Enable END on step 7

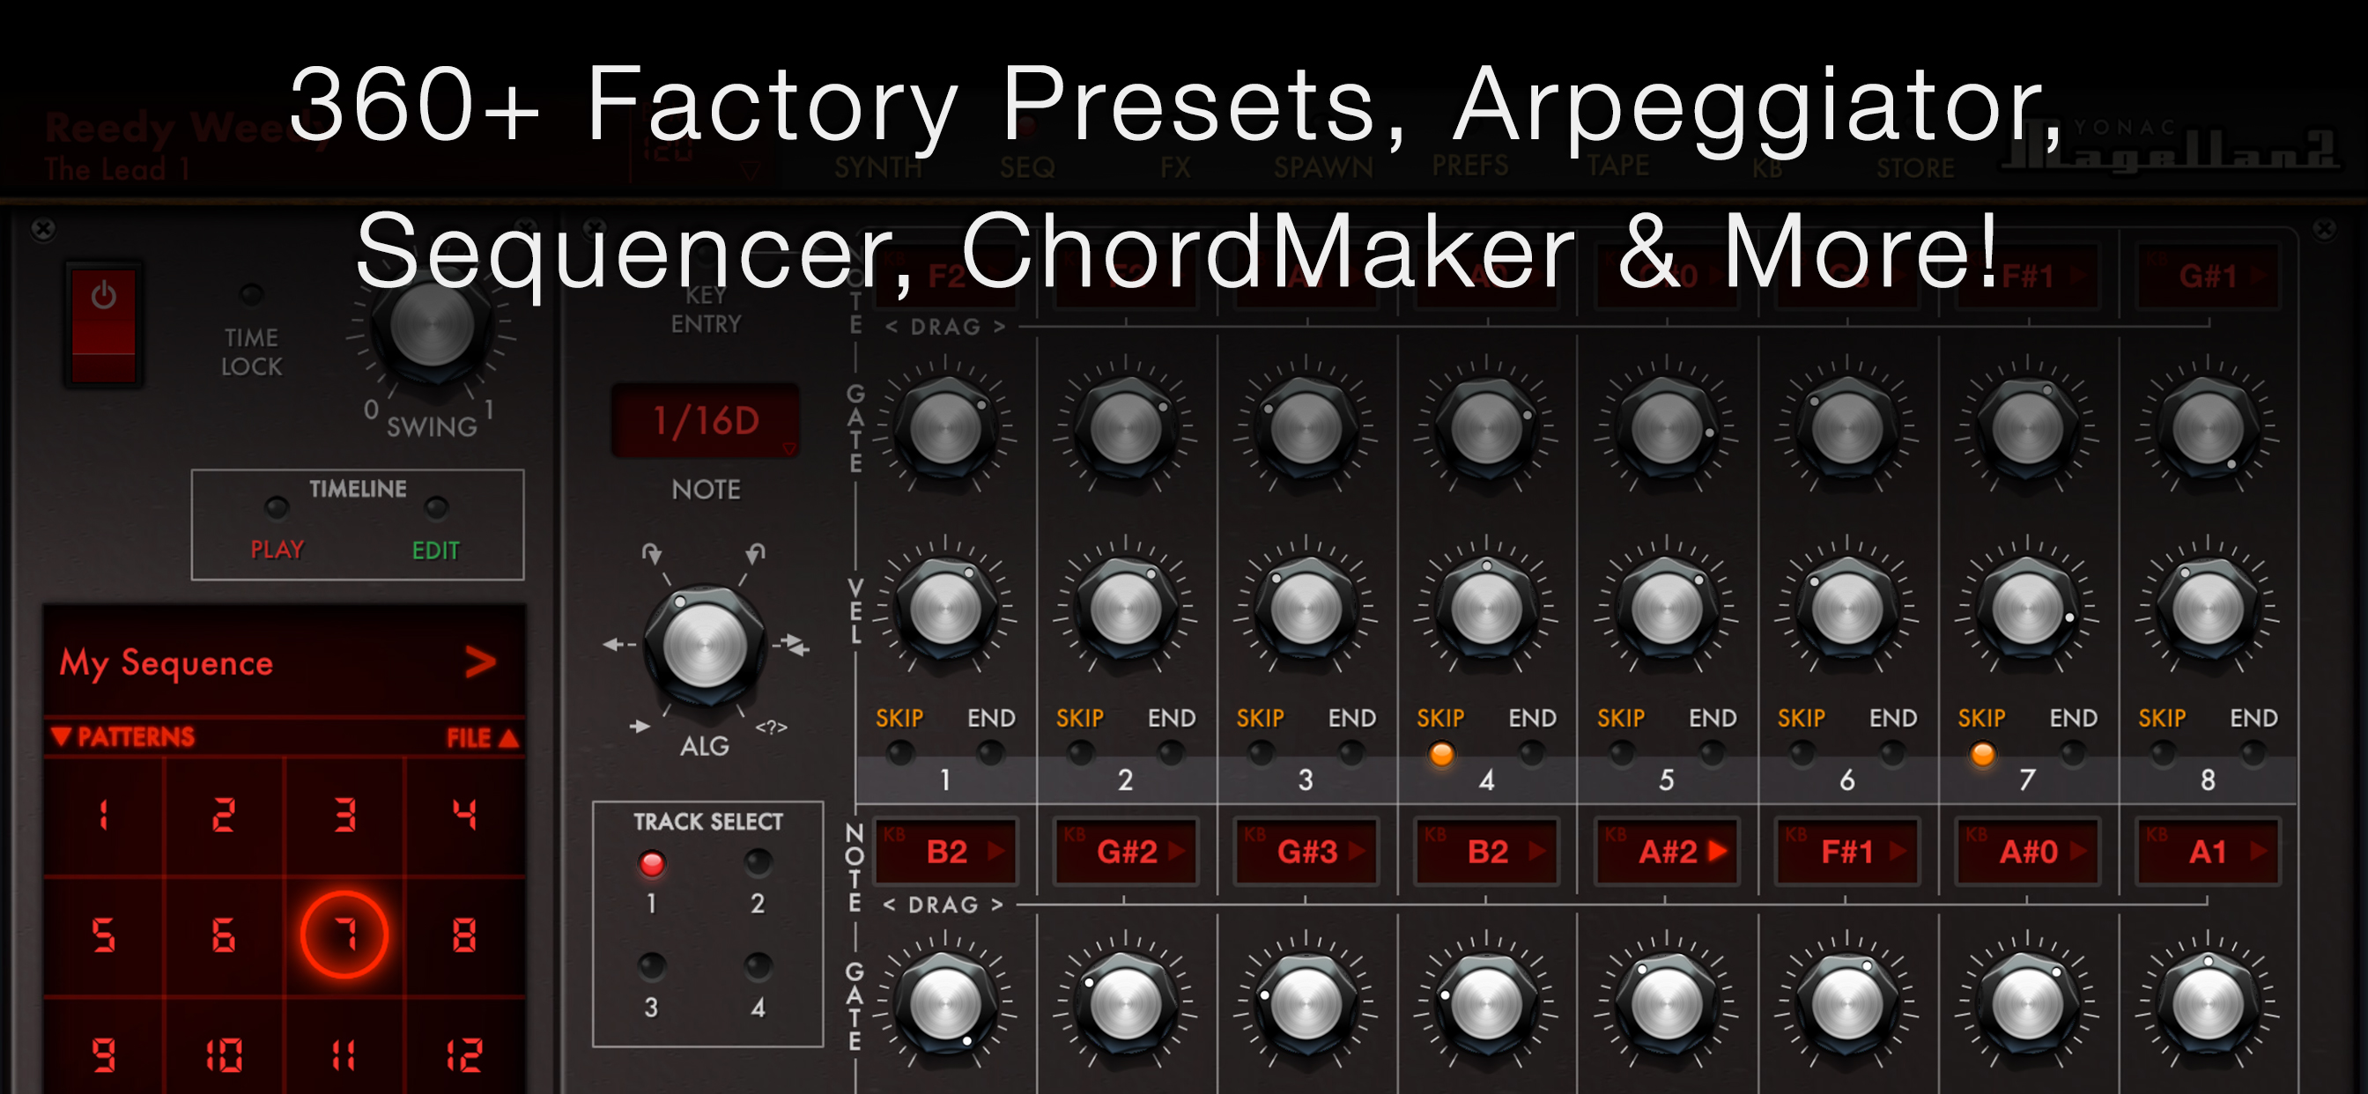[x=2072, y=754]
